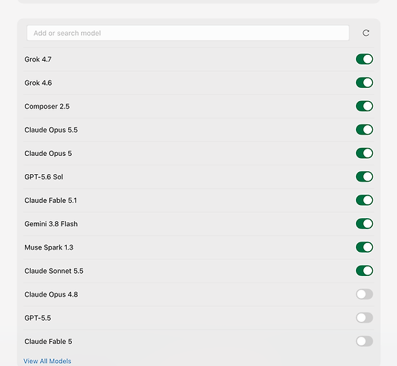Click the refresh models icon
This screenshot has height=366, width=397.
366,33
